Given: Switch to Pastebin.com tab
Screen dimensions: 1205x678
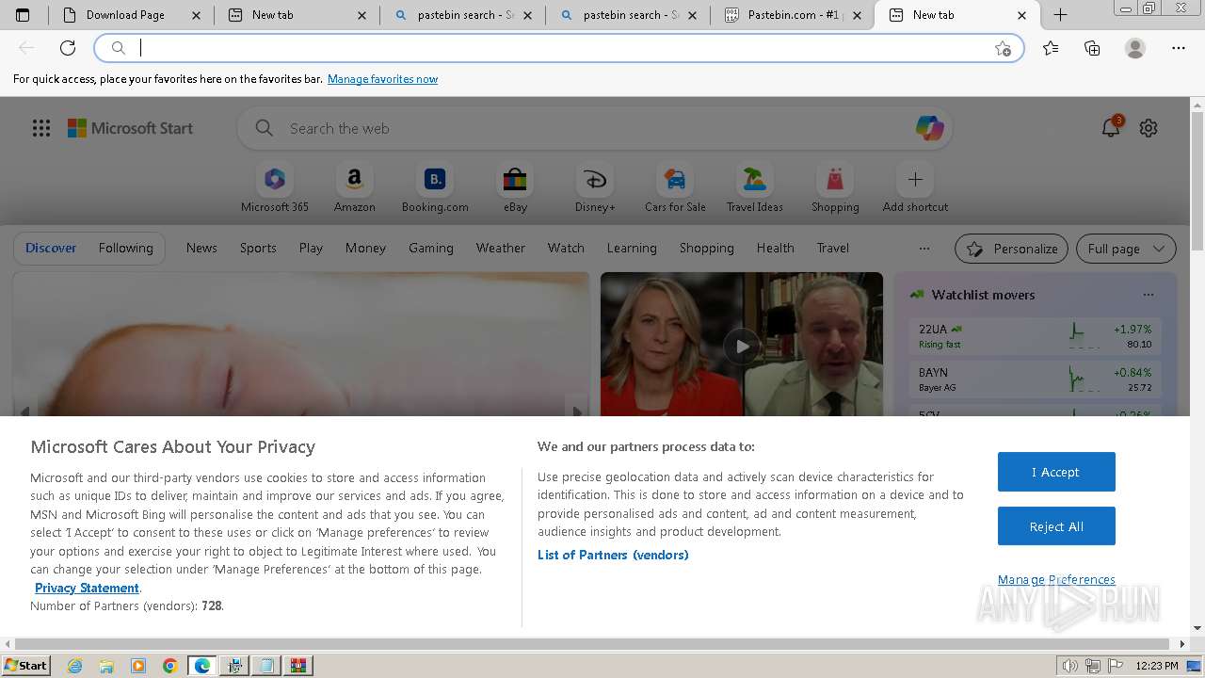Looking at the screenshot, I should [x=794, y=15].
